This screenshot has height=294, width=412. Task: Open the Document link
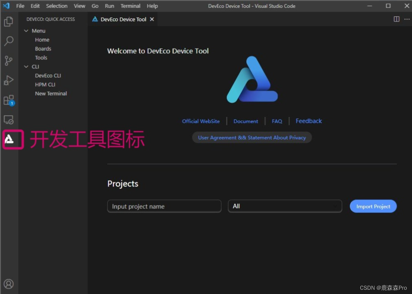[x=246, y=121]
